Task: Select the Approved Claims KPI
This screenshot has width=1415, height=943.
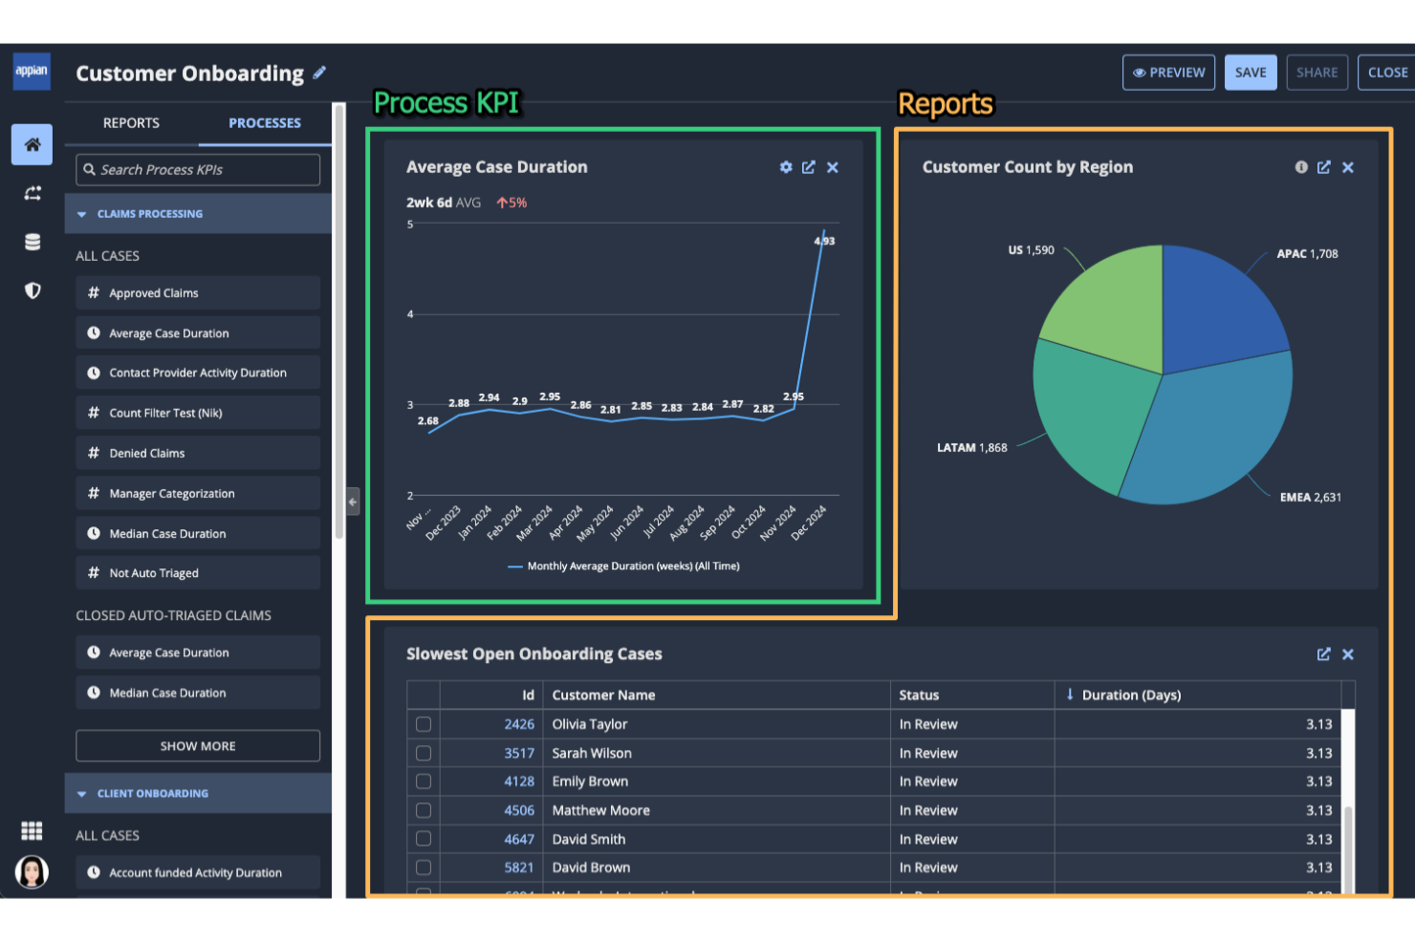Action: click(x=198, y=293)
